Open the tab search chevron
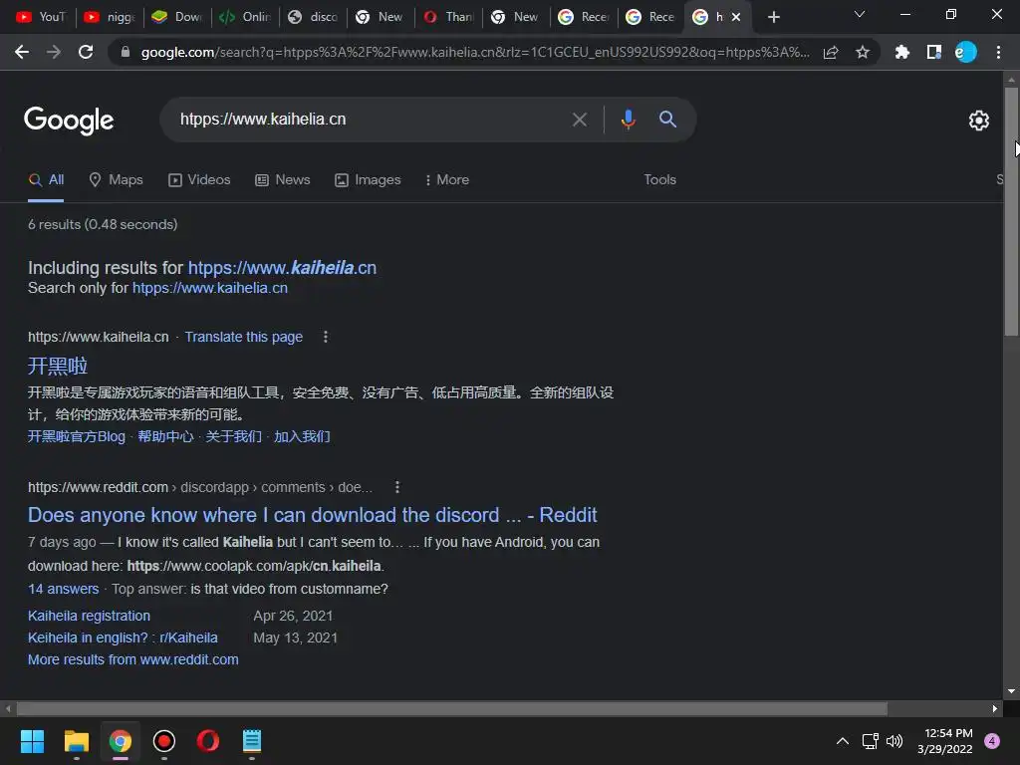 pos(860,14)
